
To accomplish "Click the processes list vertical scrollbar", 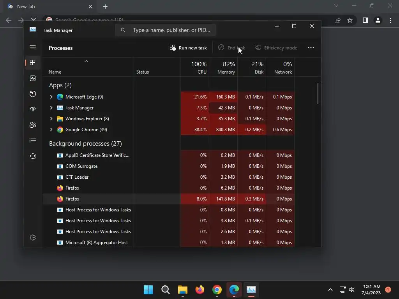I will click(318, 93).
